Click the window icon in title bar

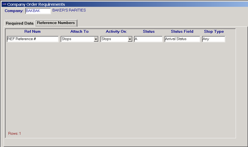(4, 4)
